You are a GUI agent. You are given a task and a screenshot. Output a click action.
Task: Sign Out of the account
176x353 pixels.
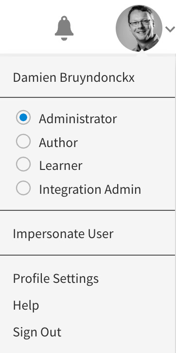[37, 332]
